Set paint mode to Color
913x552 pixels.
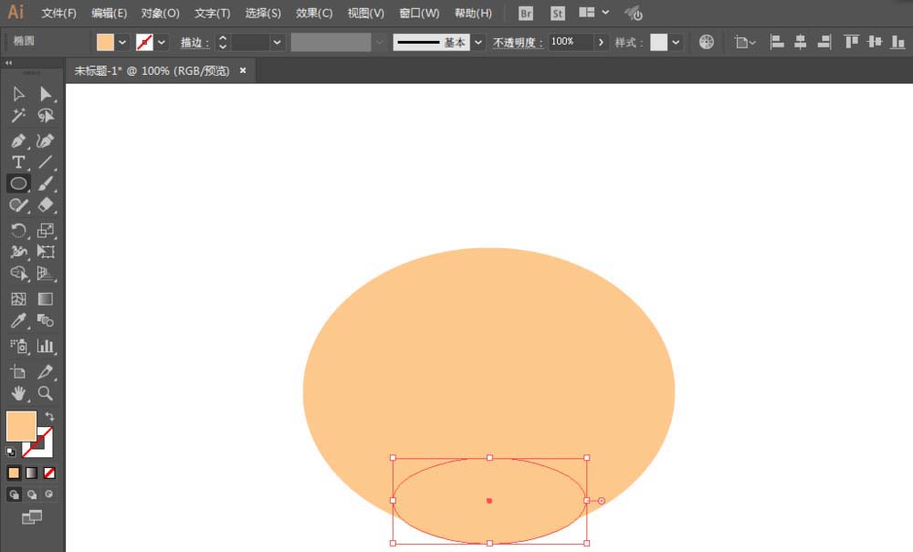pos(14,473)
